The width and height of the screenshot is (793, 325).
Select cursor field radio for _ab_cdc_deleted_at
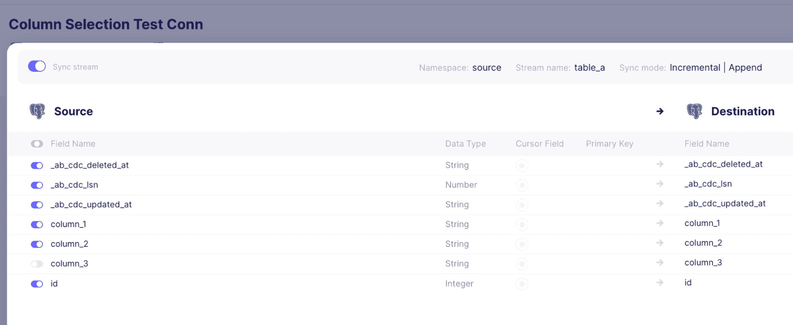point(522,166)
